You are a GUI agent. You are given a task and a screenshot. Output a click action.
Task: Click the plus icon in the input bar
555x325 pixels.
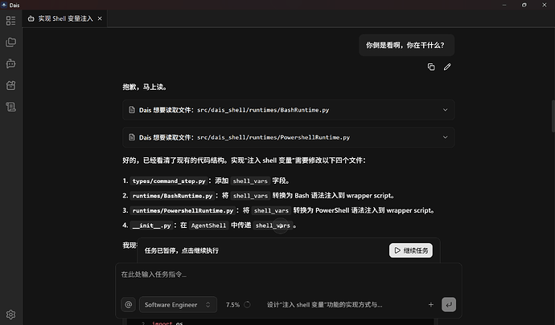(431, 304)
